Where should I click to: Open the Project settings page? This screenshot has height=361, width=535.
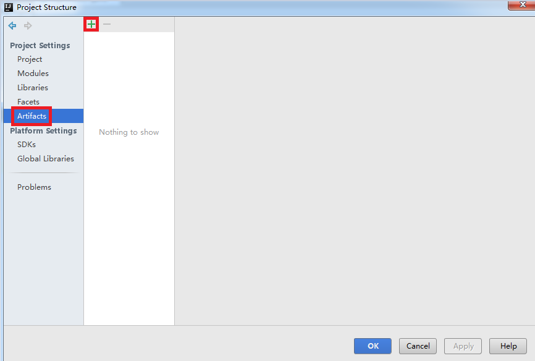pyautogui.click(x=30, y=59)
